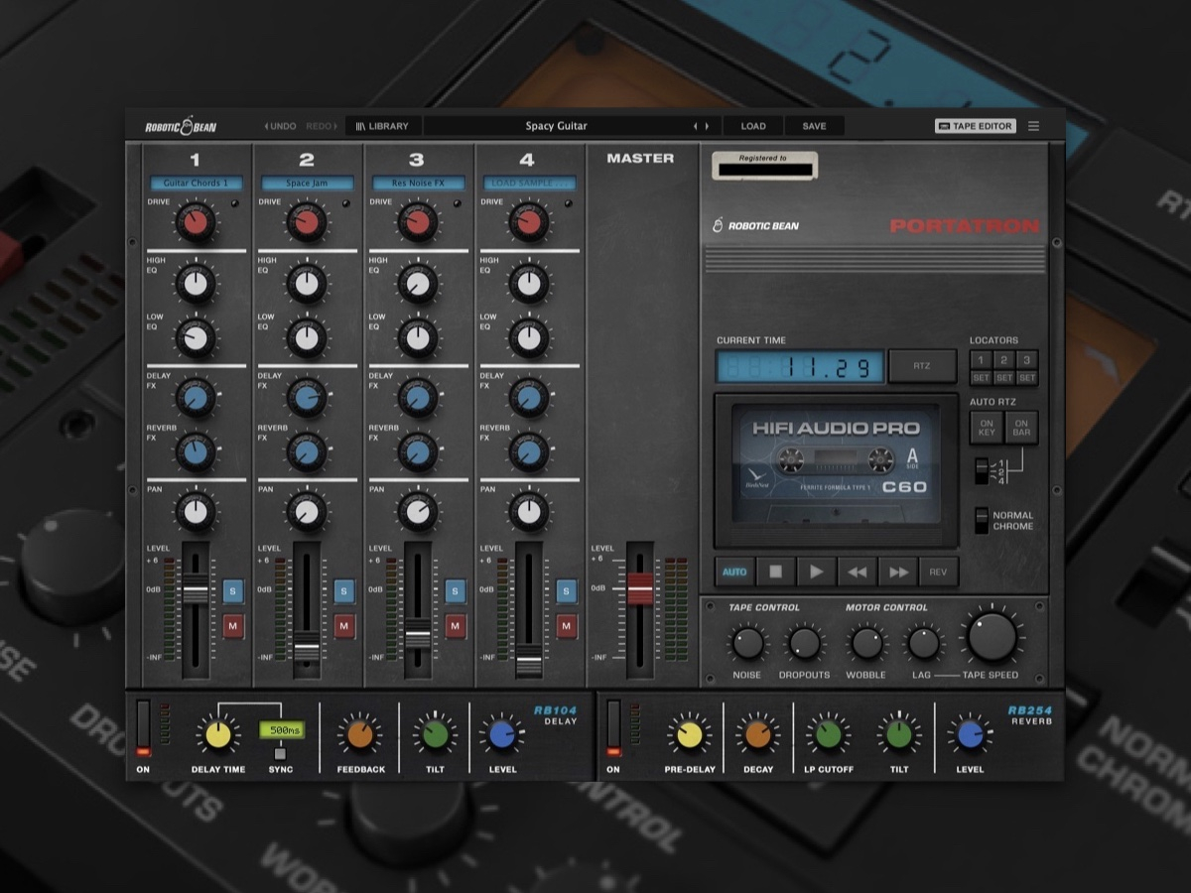Click the Stop transport button
Screen dimensions: 1191x893
(x=776, y=572)
